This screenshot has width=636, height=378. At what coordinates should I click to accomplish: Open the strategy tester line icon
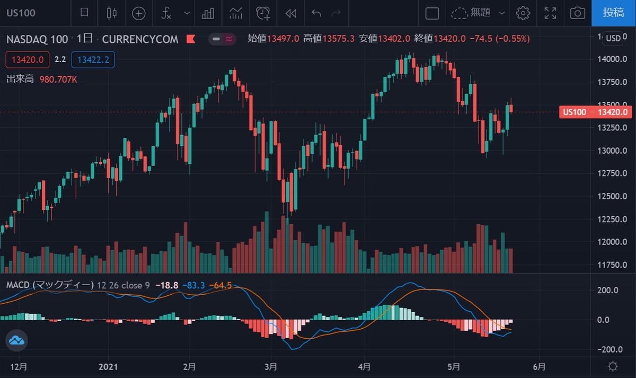coord(236,13)
